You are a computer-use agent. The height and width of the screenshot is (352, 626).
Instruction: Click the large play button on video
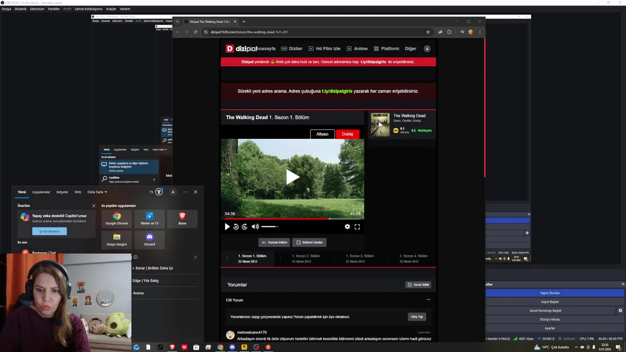point(292,177)
